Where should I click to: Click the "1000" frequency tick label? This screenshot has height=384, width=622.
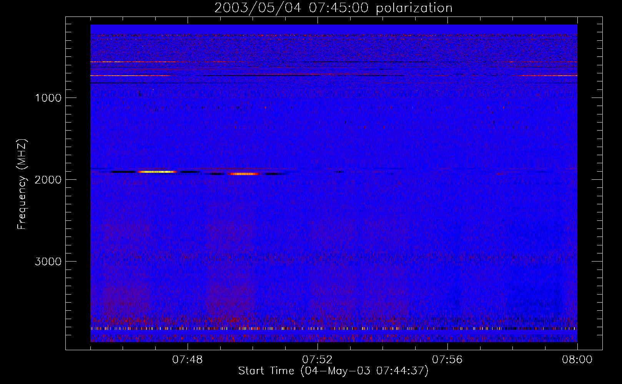click(48, 98)
